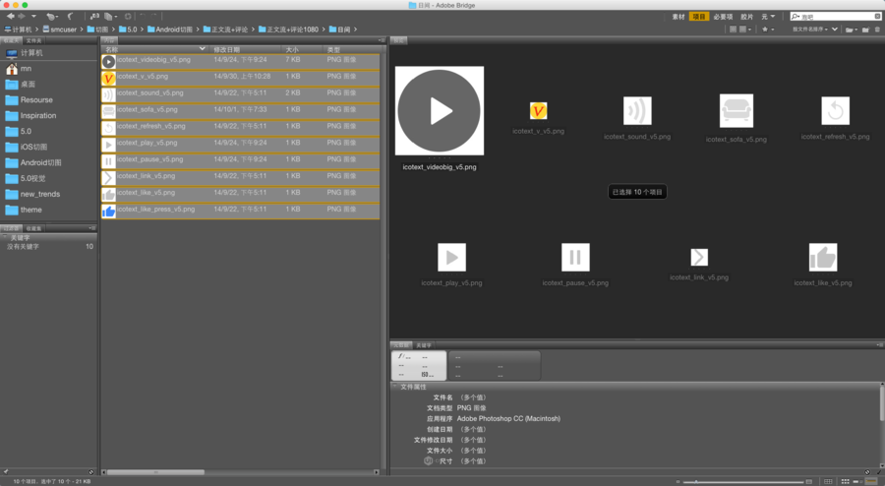Click the large video play preview thumbnail
The image size is (885, 486).
[440, 110]
